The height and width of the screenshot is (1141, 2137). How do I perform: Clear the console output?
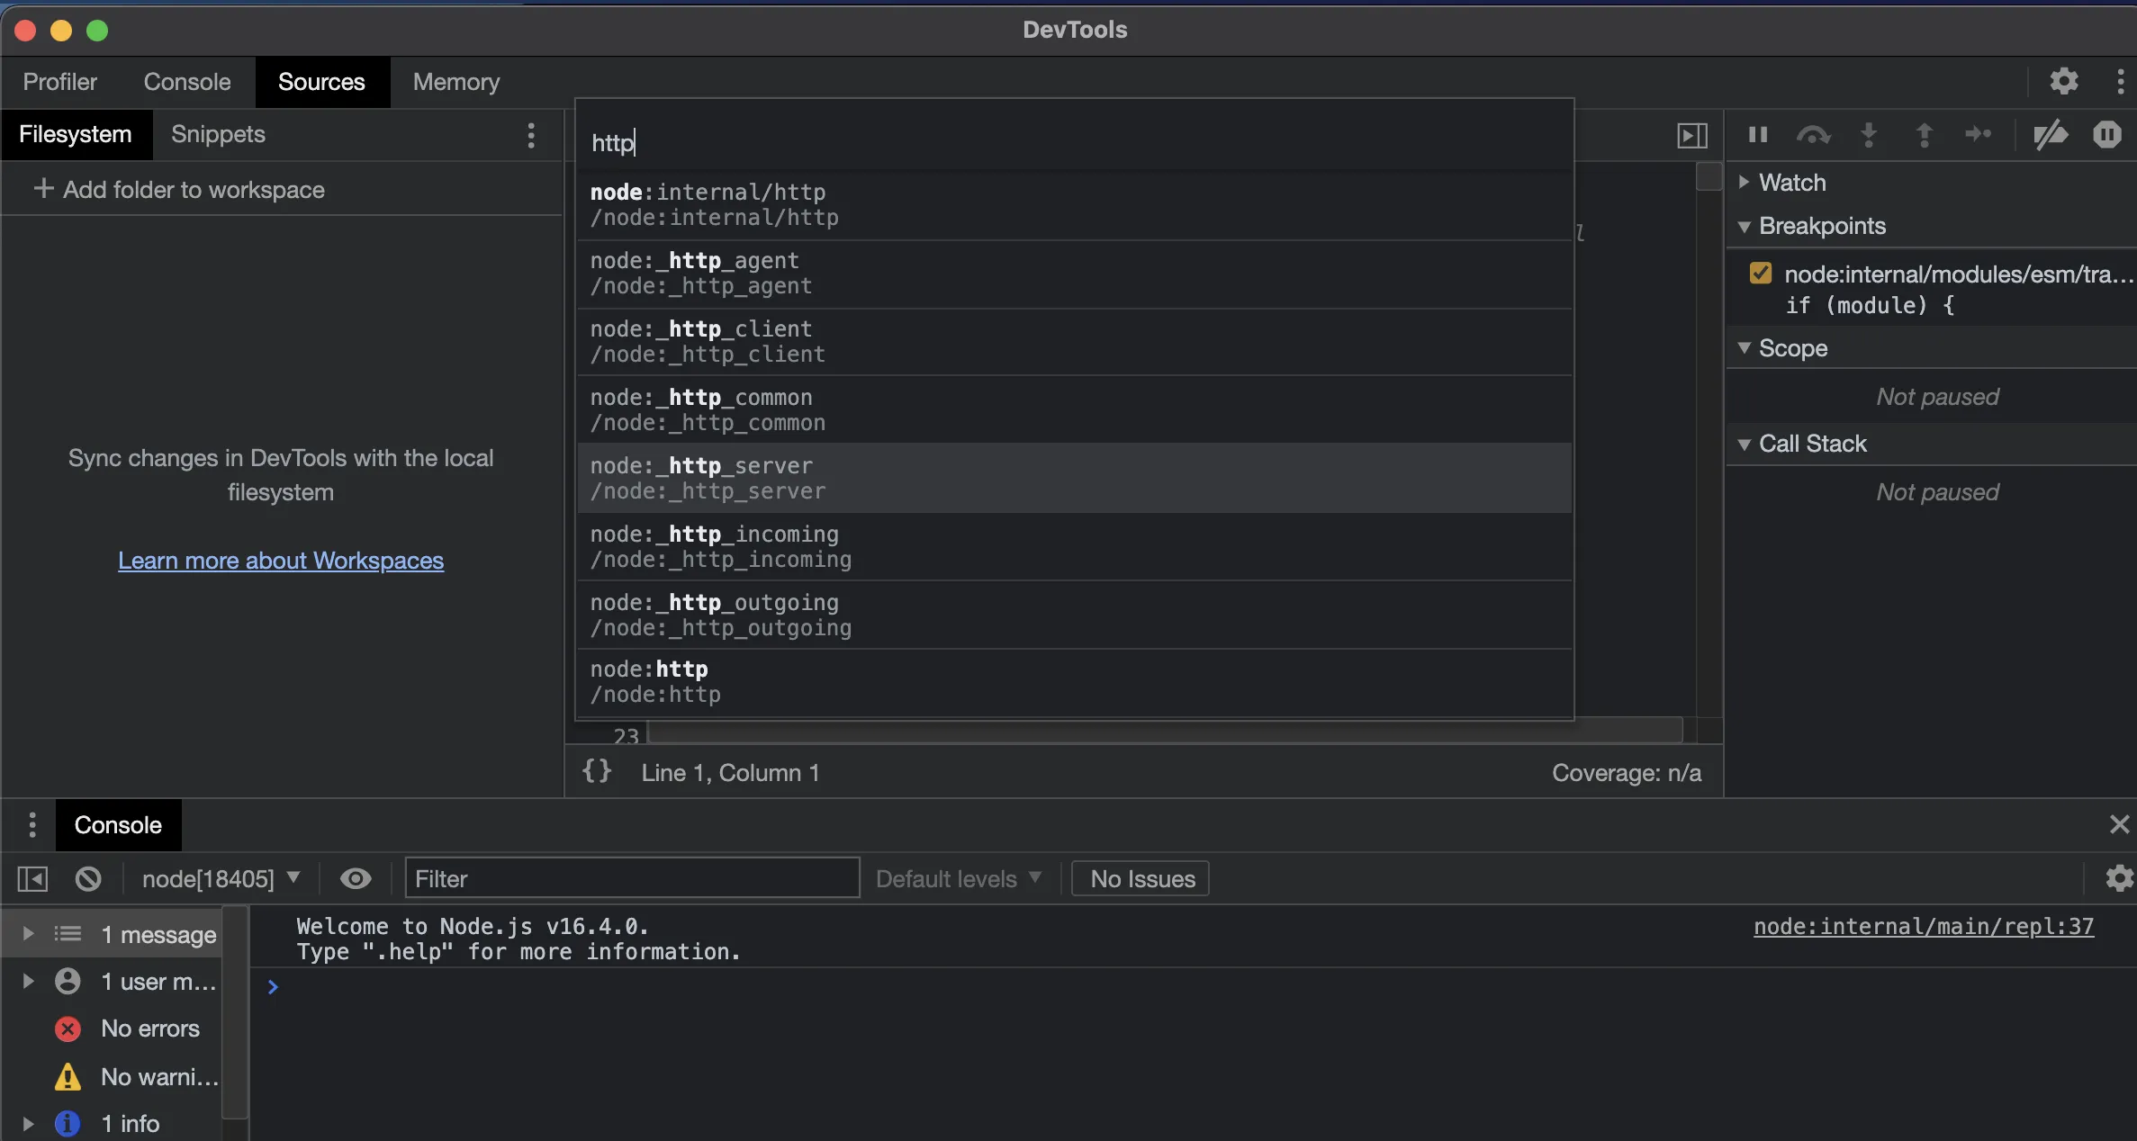coord(88,878)
